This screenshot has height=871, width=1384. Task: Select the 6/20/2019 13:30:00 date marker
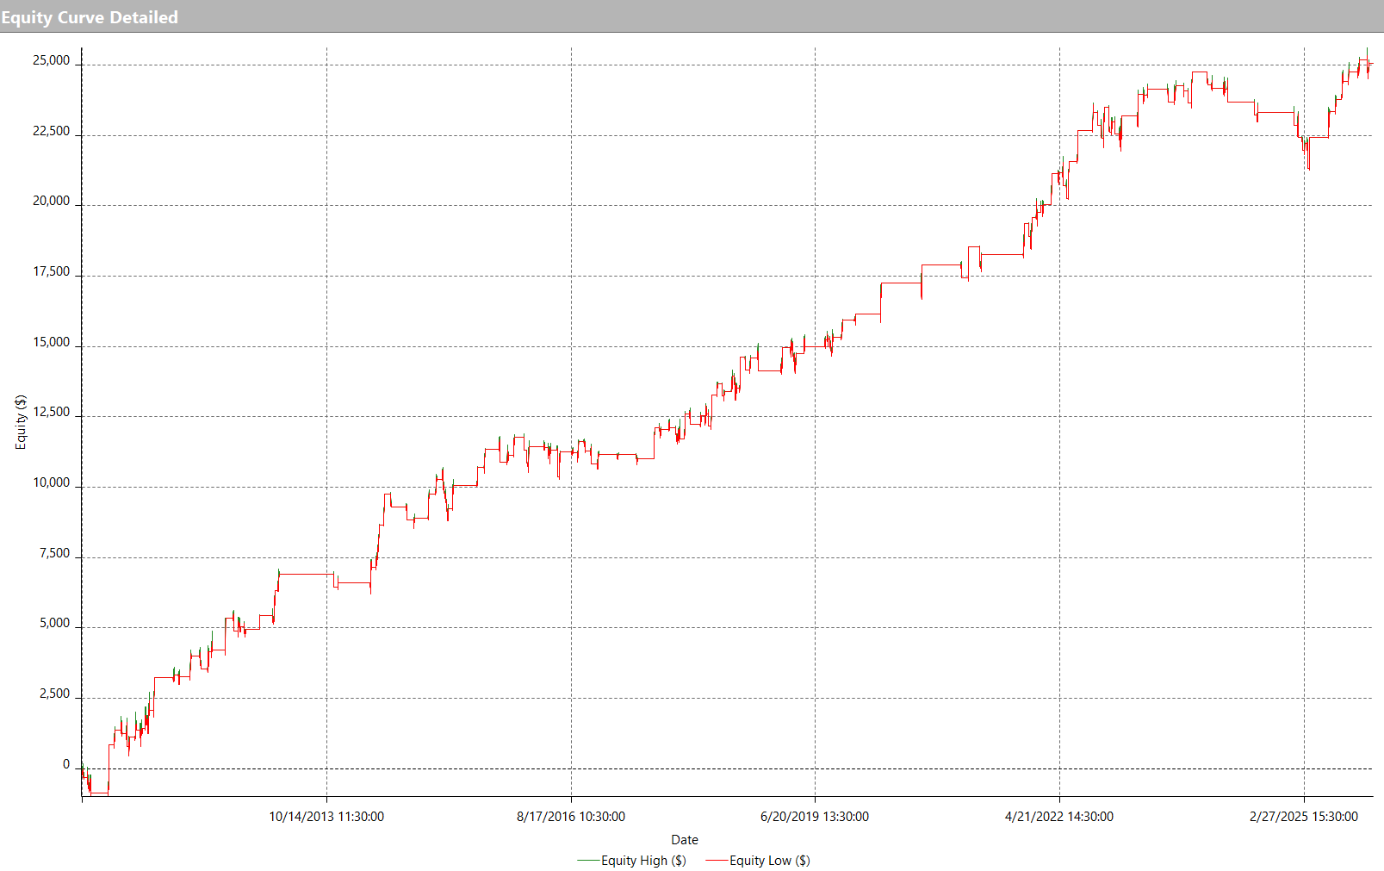[x=815, y=816]
